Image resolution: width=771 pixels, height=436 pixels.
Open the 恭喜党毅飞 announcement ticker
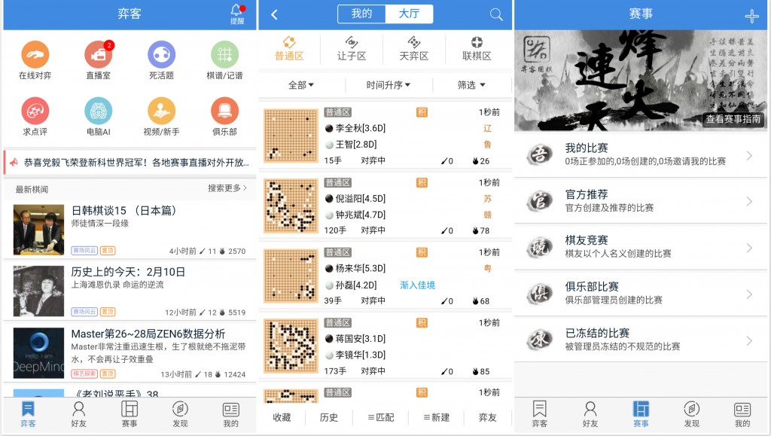(x=130, y=162)
